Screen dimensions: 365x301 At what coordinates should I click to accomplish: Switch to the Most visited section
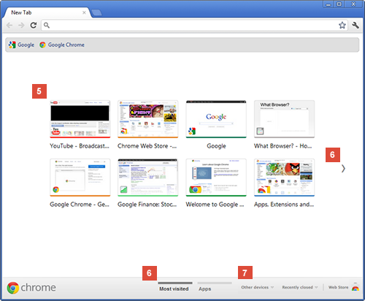point(174,289)
